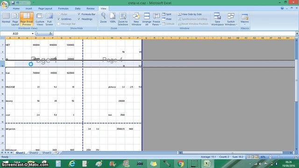299x168 pixels.
Task: Click Excel icon in taskbar
Action: 207,164
